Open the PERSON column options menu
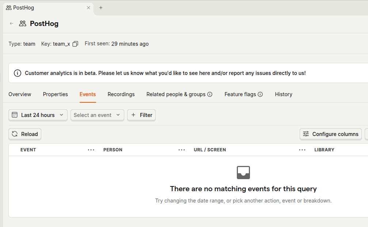The width and height of the screenshot is (368, 227). [182, 150]
